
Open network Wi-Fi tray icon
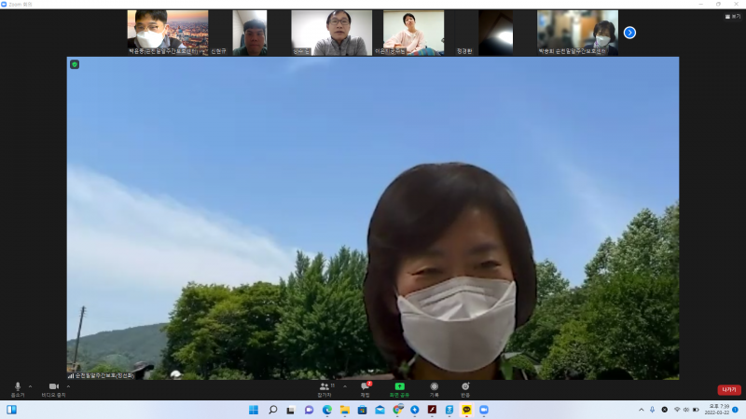coord(677,410)
